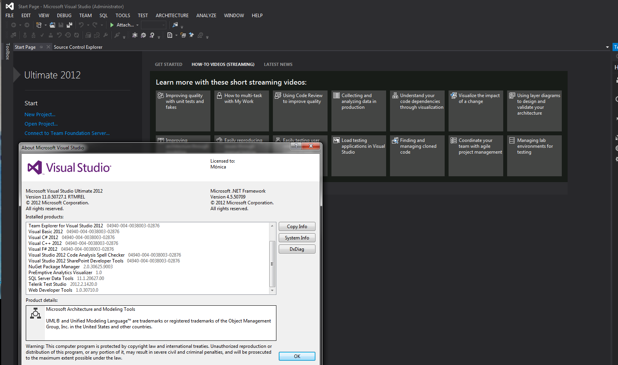Open the 'Using Code Review to improve quality' video
Image resolution: width=618 pixels, height=365 pixels.
(300, 111)
